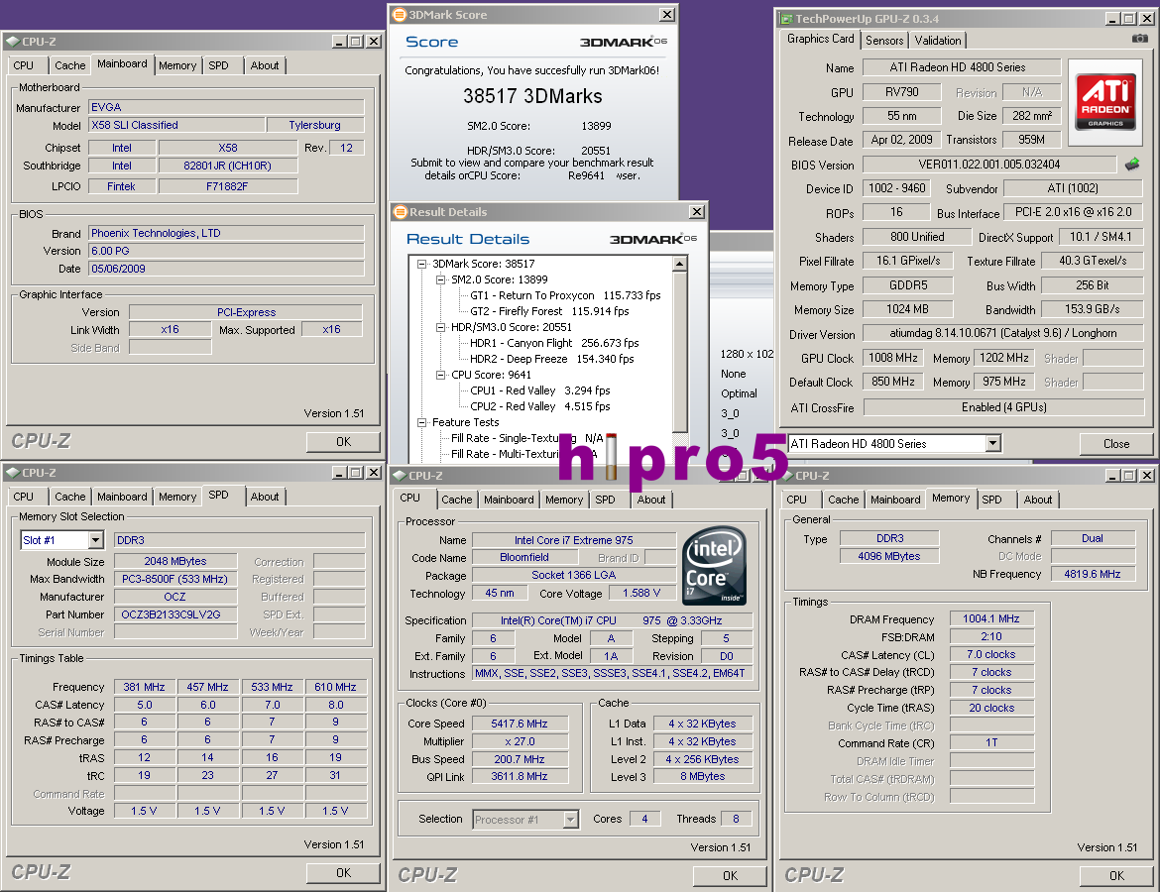The width and height of the screenshot is (1160, 892).
Task: Click the PC3-8500F (533 MHz) bandwidth value
Action: click(x=175, y=579)
